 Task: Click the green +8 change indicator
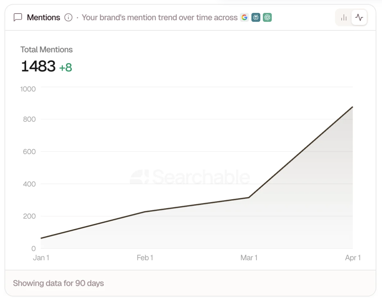(66, 68)
